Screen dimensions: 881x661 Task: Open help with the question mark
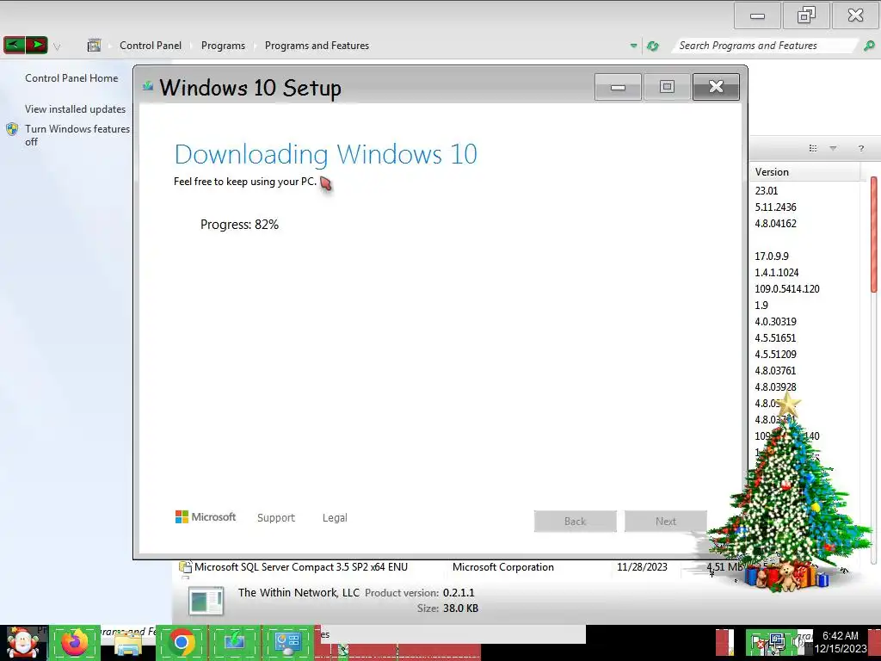[x=860, y=148]
